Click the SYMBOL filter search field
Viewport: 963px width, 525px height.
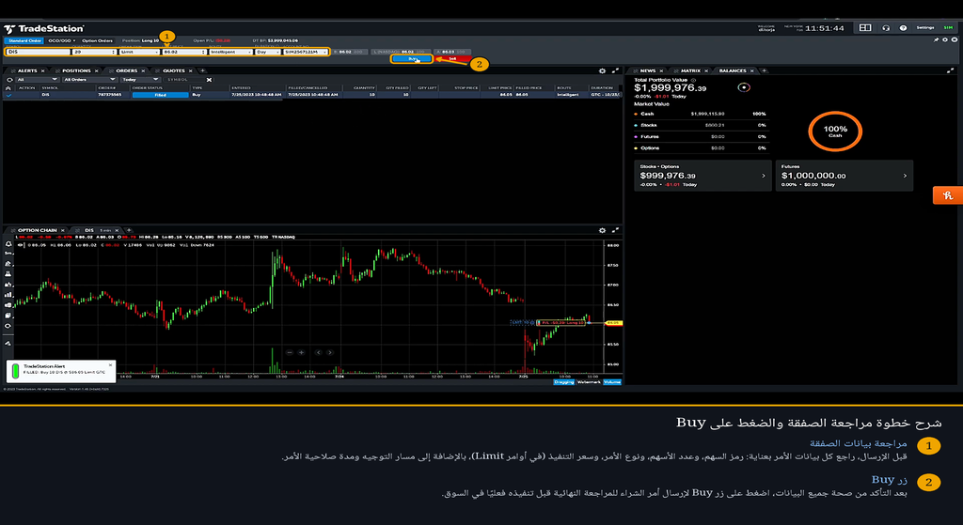click(183, 80)
